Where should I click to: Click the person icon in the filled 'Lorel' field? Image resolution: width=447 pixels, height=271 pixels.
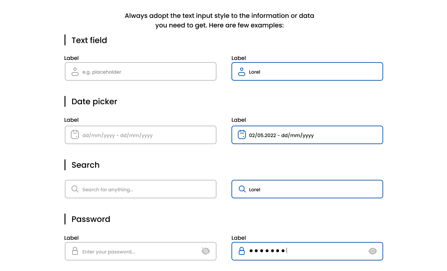242,72
